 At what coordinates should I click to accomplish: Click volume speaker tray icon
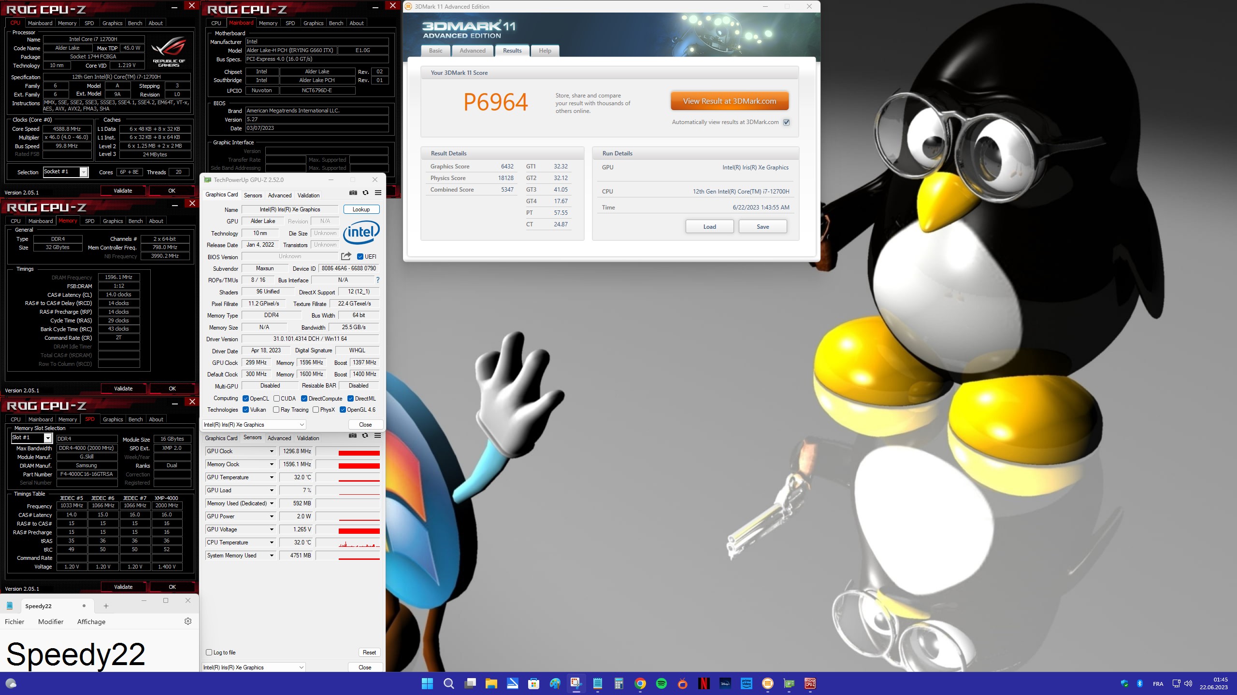[1188, 683]
